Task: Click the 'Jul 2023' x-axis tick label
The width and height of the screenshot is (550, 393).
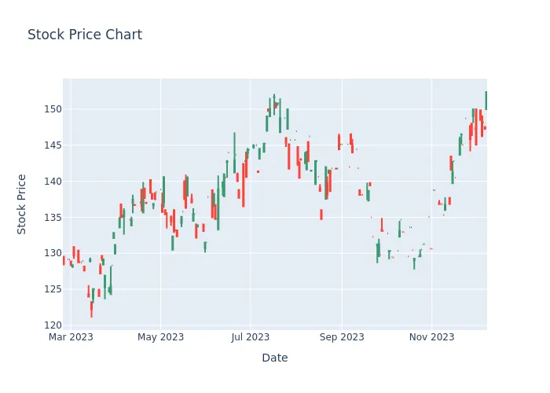Action: (x=251, y=337)
